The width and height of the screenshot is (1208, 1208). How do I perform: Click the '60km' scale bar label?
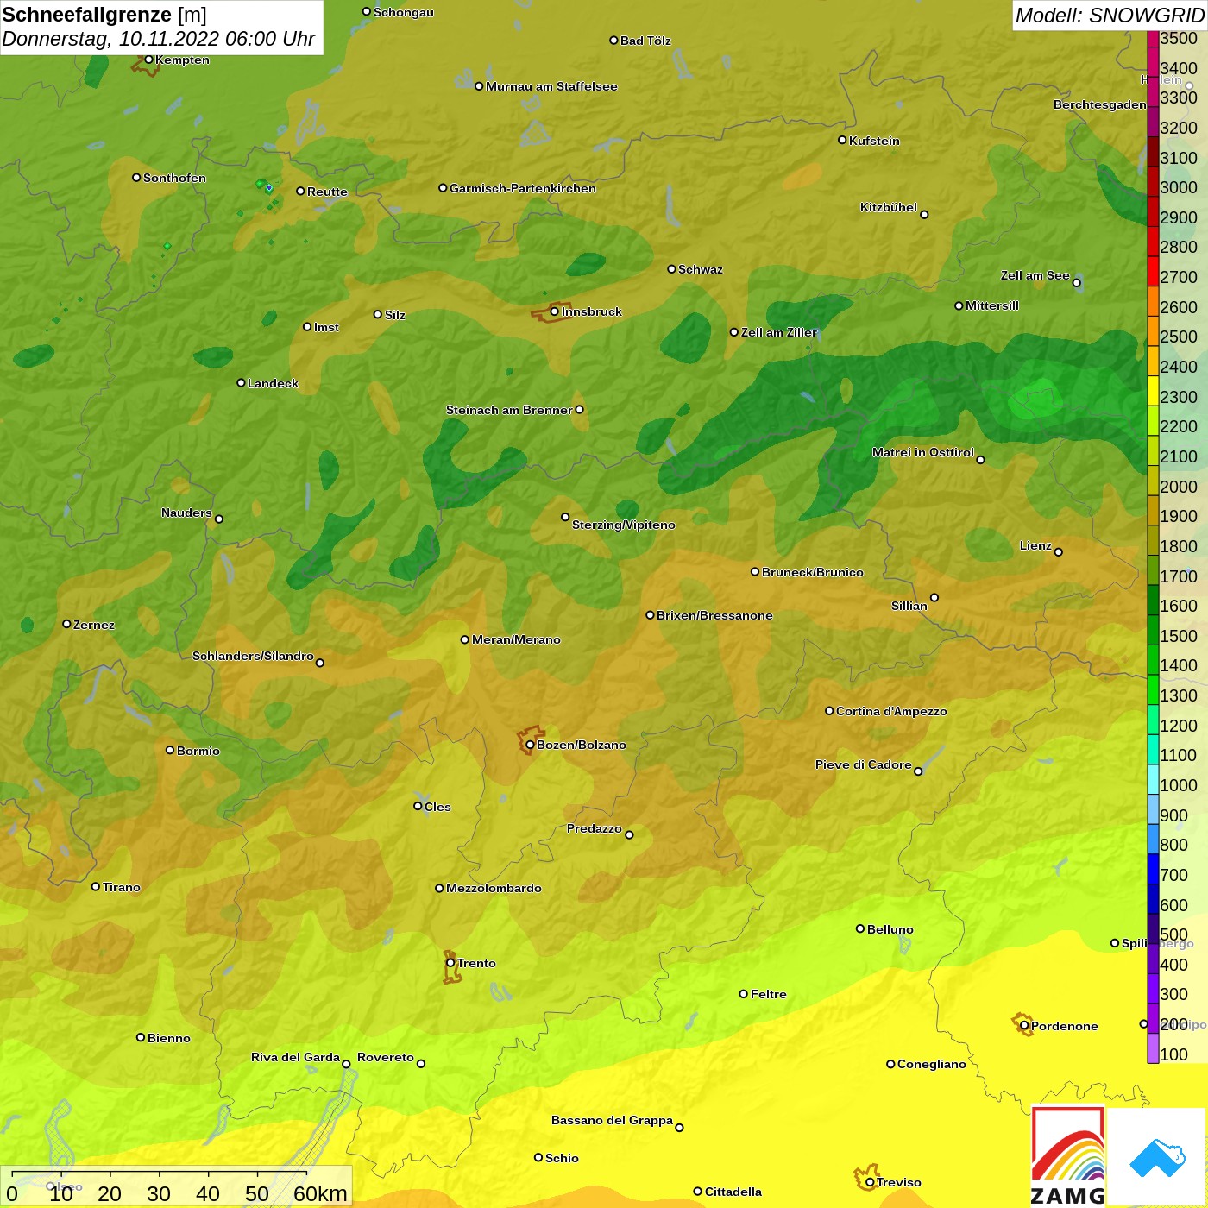tap(320, 1193)
